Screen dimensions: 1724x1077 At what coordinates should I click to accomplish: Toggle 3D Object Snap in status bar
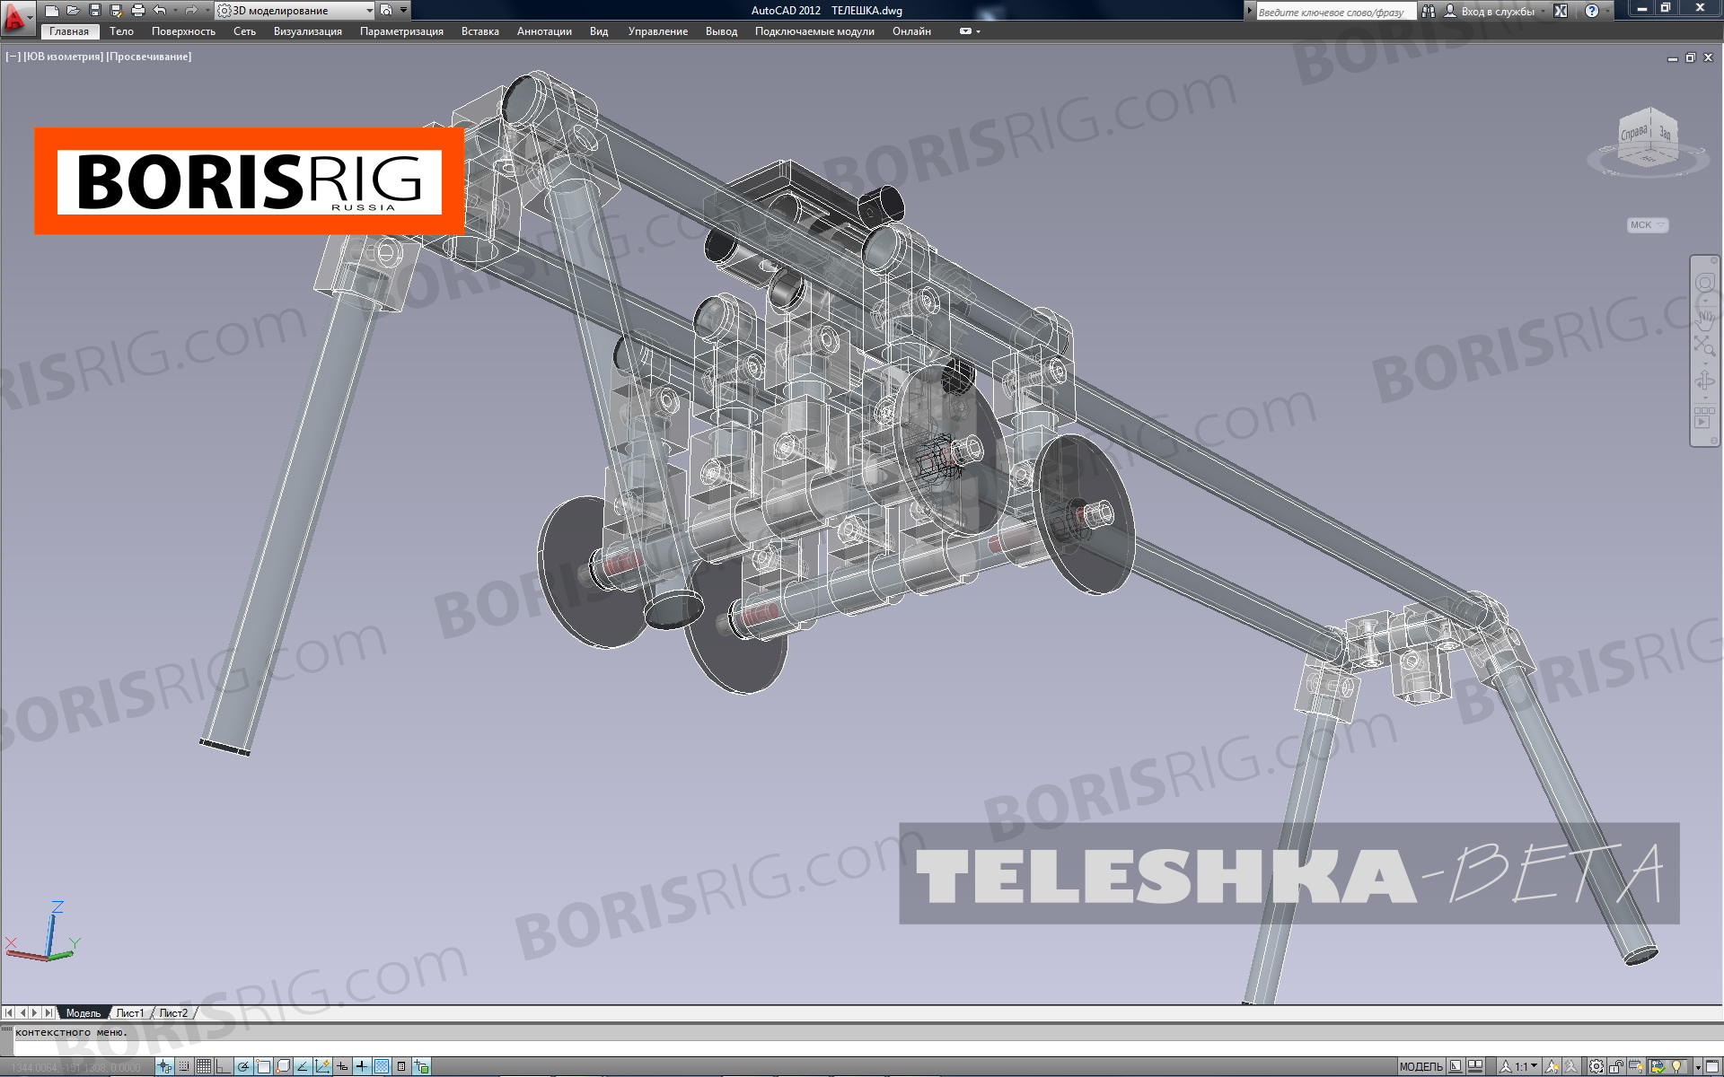(283, 1067)
